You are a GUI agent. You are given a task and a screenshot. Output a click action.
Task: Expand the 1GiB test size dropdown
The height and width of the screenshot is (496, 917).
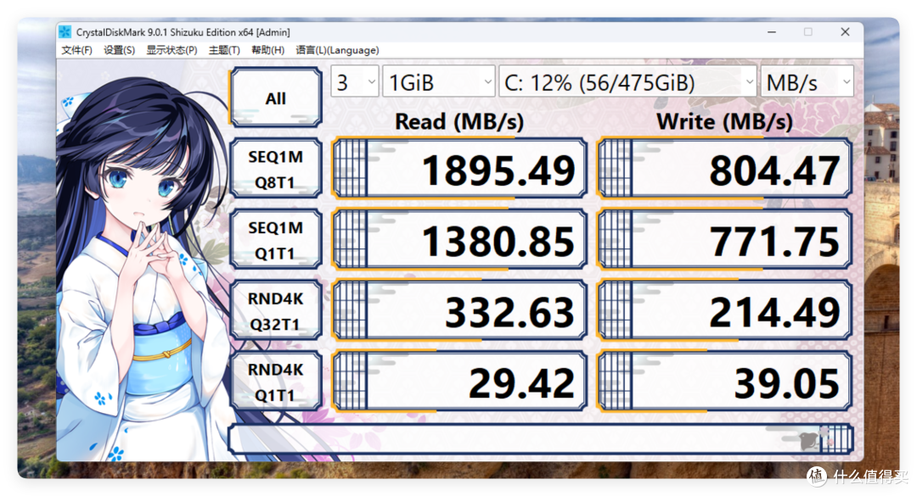pos(439,81)
